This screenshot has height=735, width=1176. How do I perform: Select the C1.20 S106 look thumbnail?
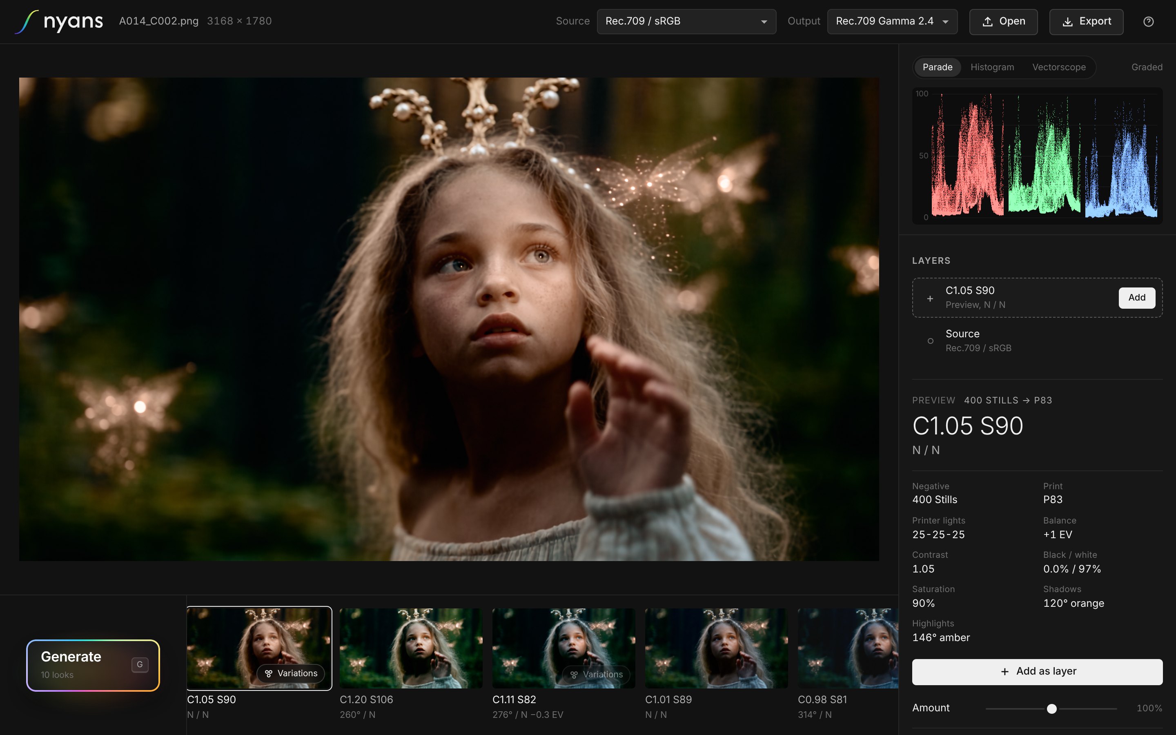tap(411, 648)
